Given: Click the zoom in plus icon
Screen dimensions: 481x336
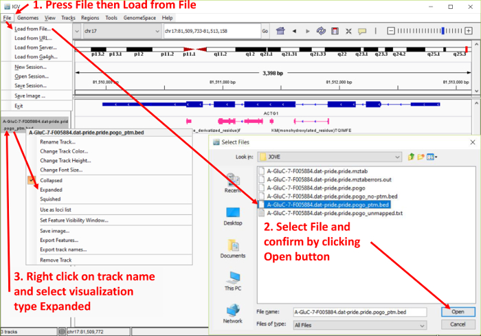Looking at the screenshot, I should (469, 31).
